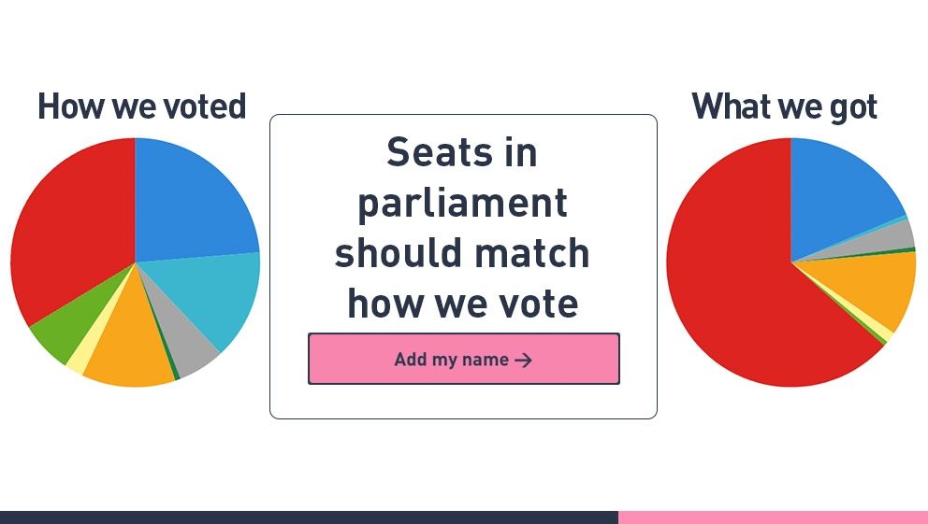
Task: Click the pink bar at the bottom right
Action: [773, 517]
